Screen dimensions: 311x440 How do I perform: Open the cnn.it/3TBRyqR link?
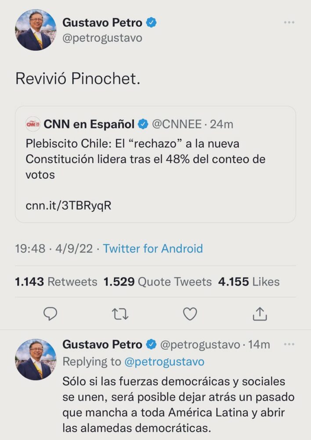click(x=69, y=206)
